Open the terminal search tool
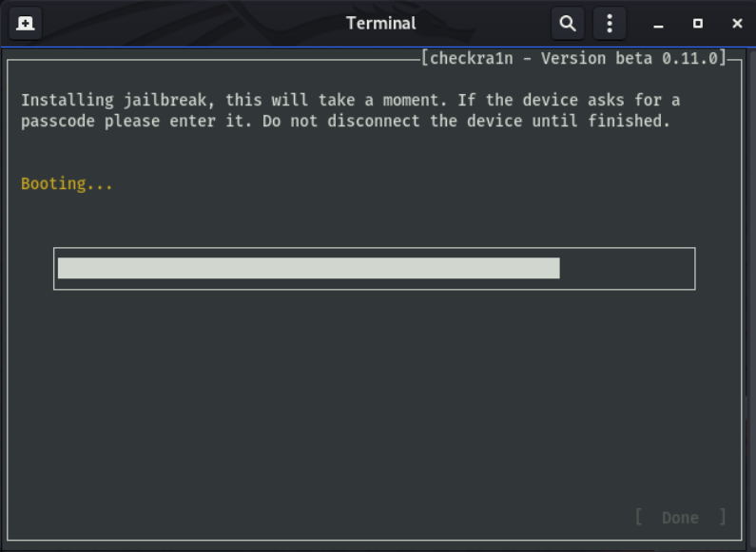This screenshot has width=756, height=552. coord(568,23)
